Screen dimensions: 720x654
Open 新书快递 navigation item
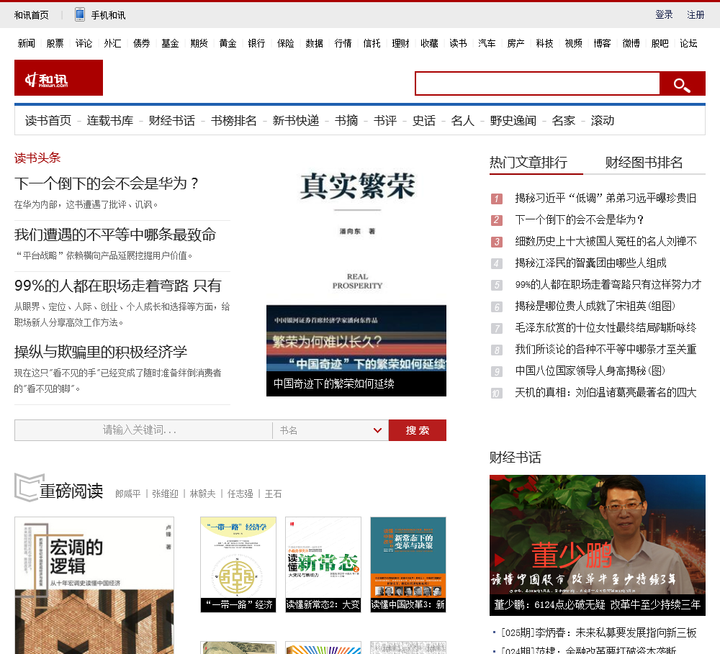click(x=296, y=121)
